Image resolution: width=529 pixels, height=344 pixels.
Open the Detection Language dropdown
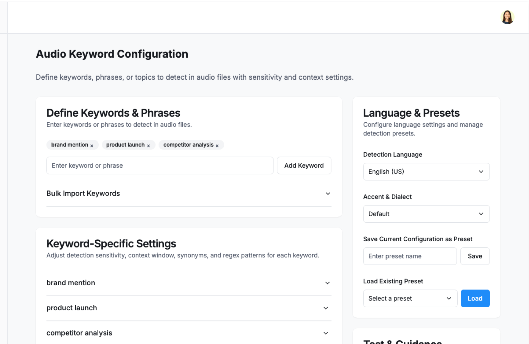pyautogui.click(x=426, y=171)
